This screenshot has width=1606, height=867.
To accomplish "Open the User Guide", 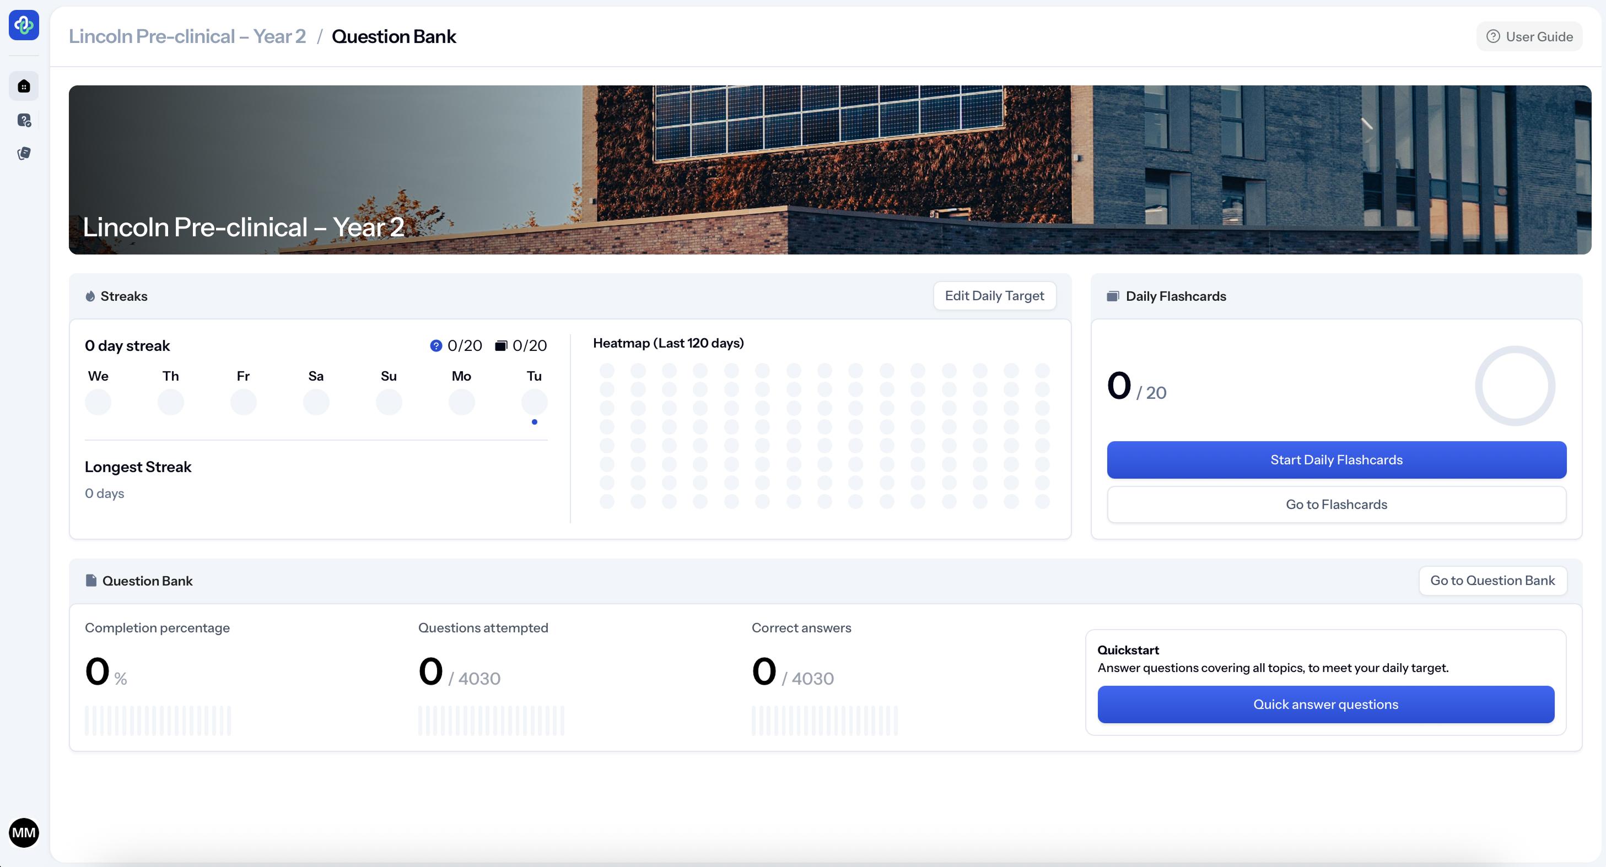I will tap(1529, 37).
